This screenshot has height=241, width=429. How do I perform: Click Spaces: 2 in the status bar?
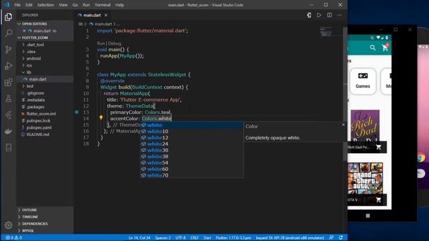coord(163,238)
